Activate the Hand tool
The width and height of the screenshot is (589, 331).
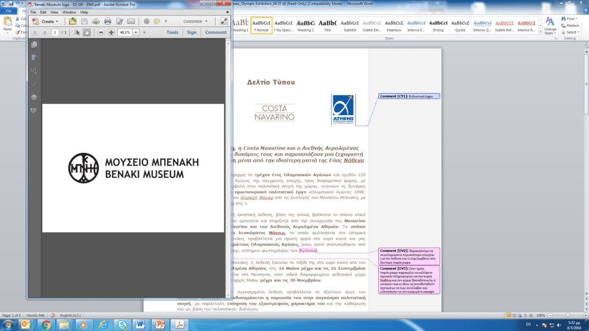point(87,32)
